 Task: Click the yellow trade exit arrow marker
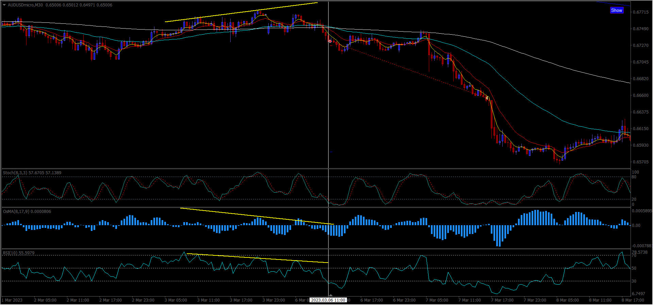[487, 98]
